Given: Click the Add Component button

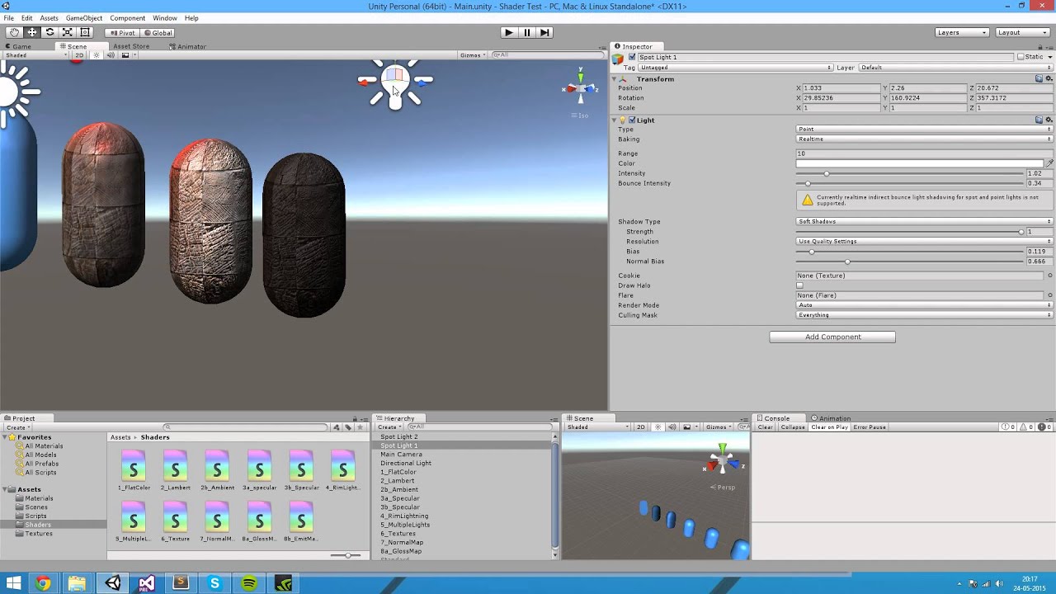Looking at the screenshot, I should pyautogui.click(x=832, y=337).
